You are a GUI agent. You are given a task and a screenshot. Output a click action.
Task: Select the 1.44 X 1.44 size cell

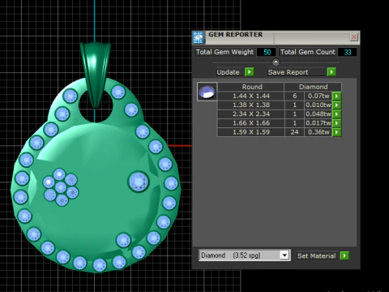pyautogui.click(x=251, y=96)
